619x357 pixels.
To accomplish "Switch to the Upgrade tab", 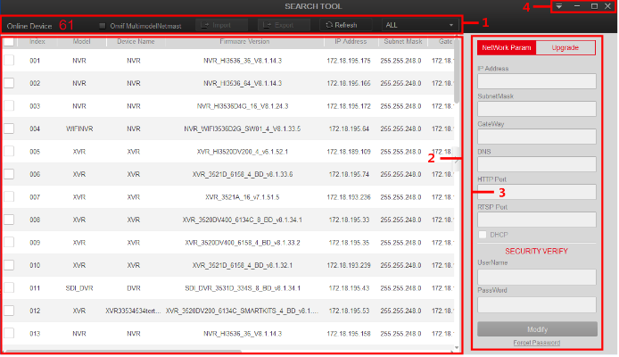I will (566, 47).
